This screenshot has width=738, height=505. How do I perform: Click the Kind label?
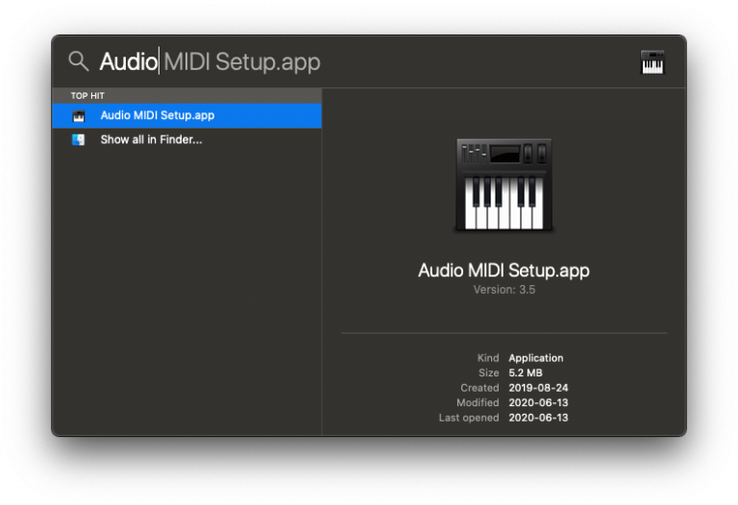tap(488, 358)
